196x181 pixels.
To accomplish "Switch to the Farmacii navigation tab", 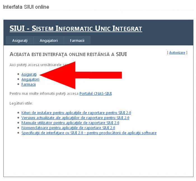I will tap(77, 41).
